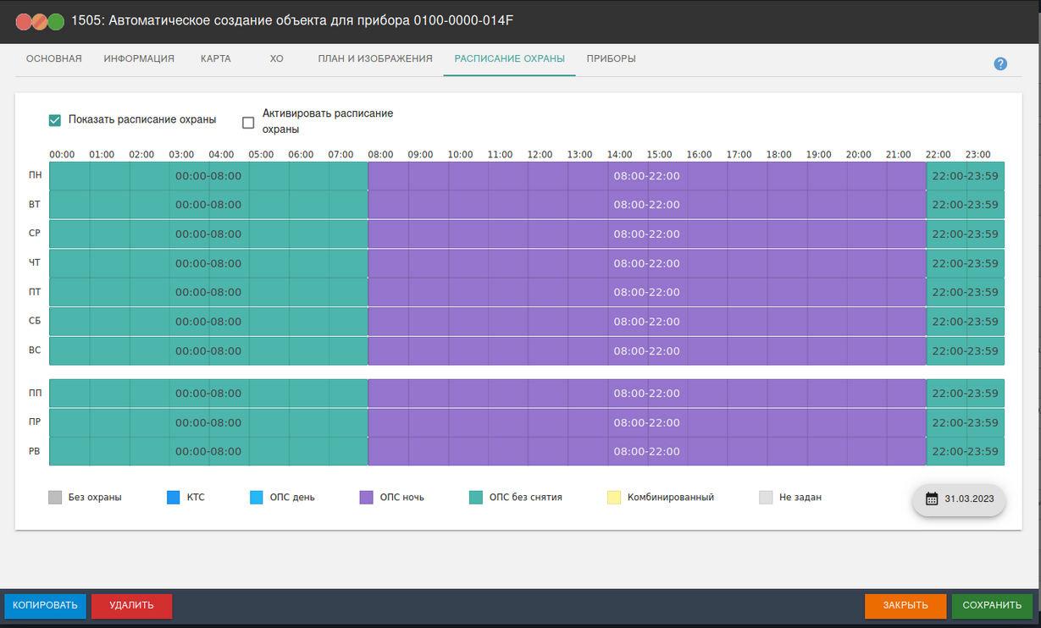This screenshot has height=628, width=1041.
Task: Pick the КТС blue legend swatch
Action: (174, 498)
